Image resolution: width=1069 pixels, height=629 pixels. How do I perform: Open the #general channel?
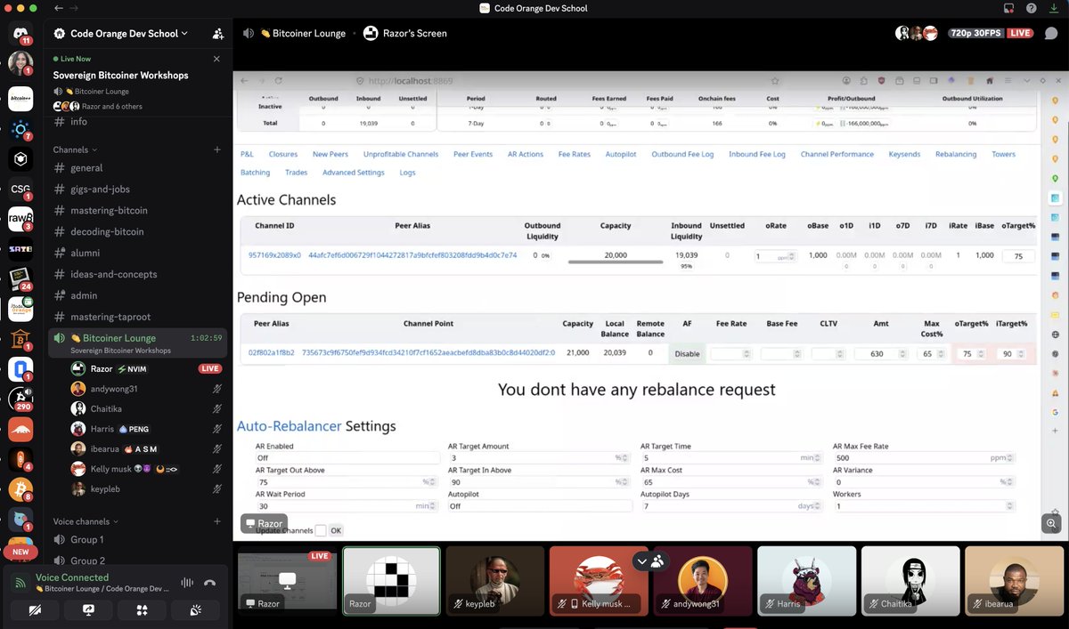click(x=138, y=167)
